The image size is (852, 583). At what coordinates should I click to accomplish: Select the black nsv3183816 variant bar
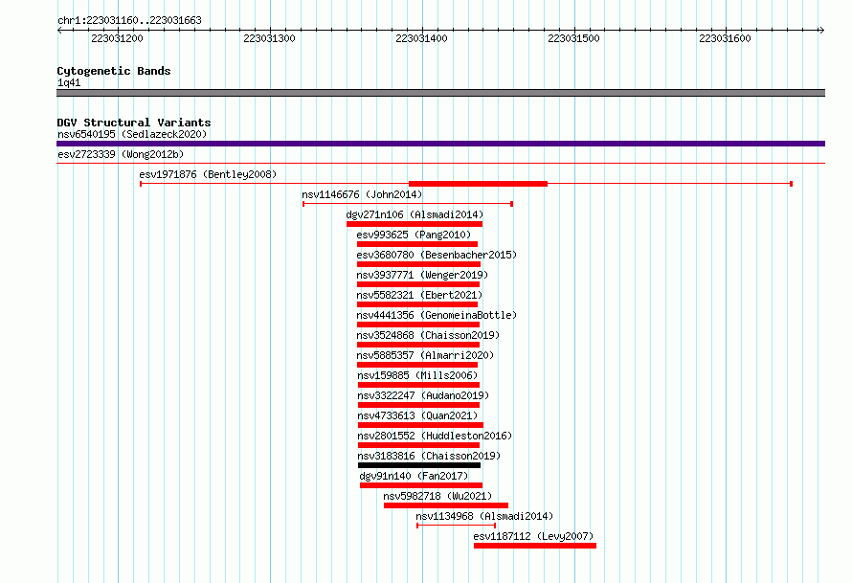(x=419, y=465)
